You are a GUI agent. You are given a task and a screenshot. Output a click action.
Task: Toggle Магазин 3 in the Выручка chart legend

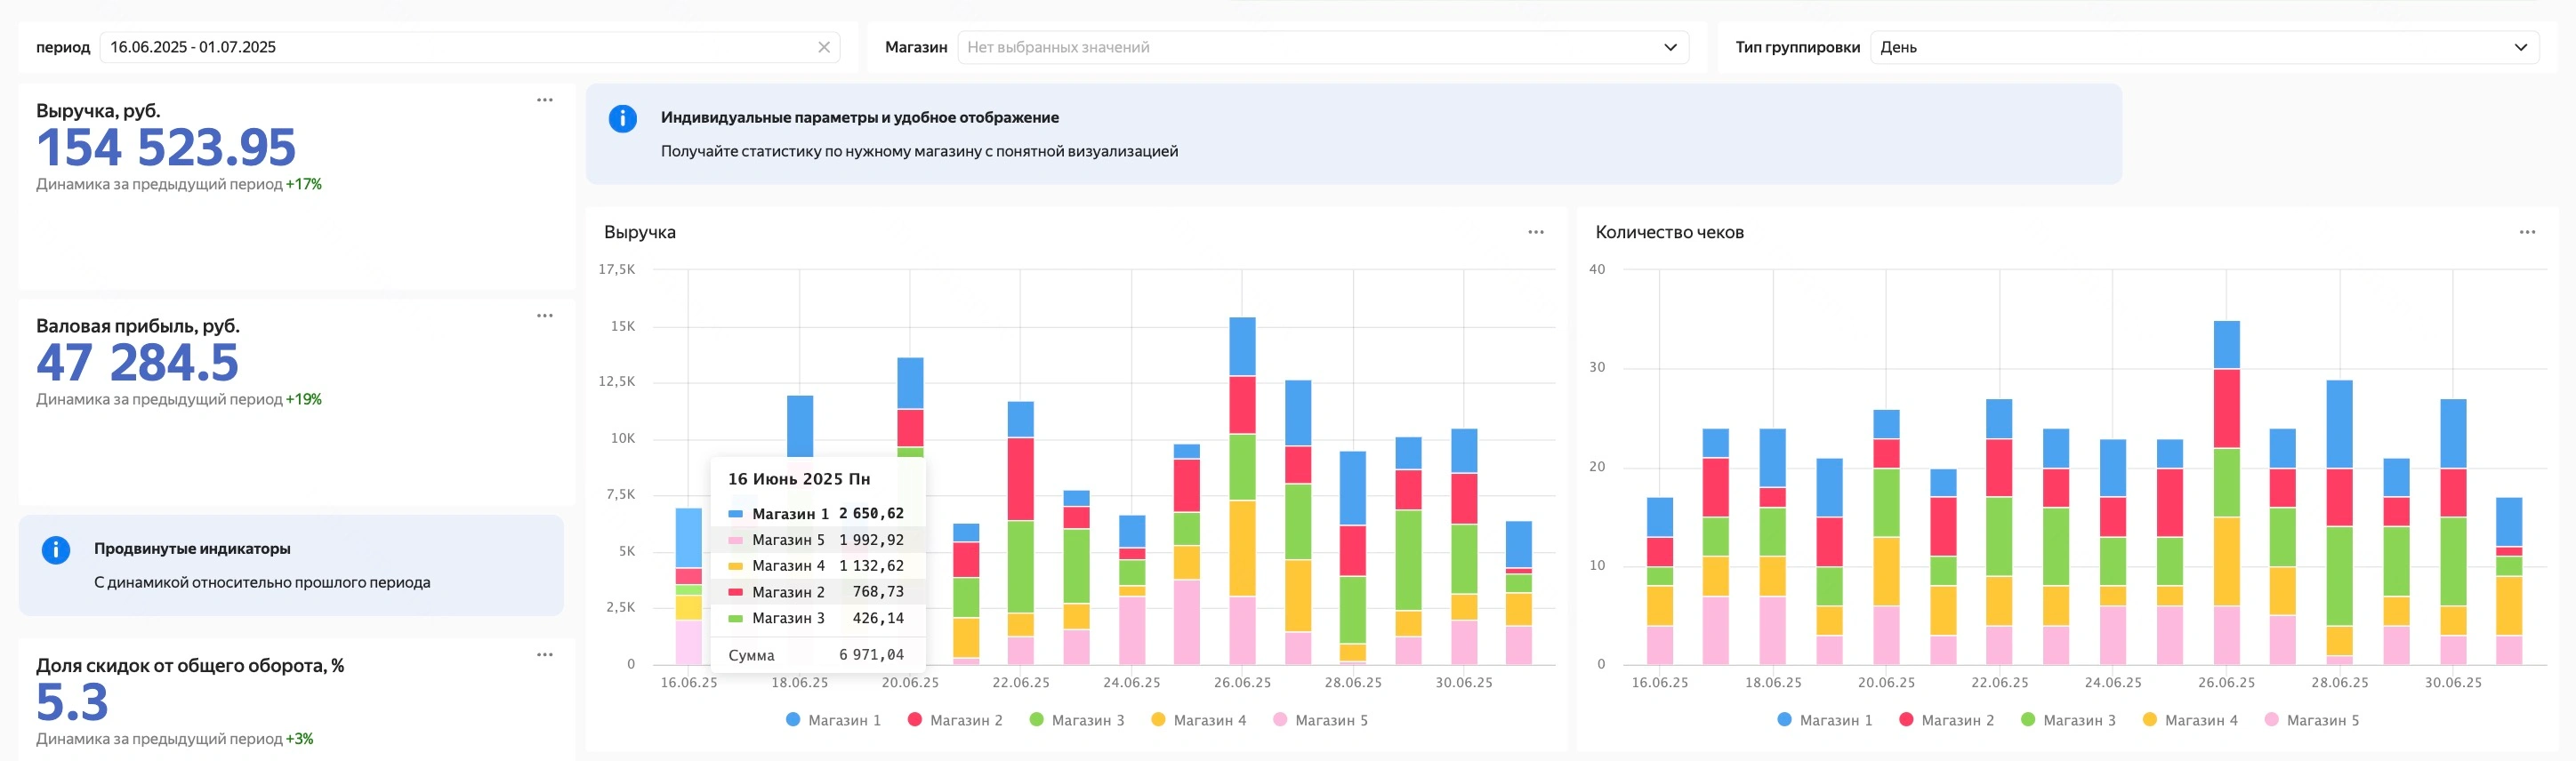[x=1077, y=720]
